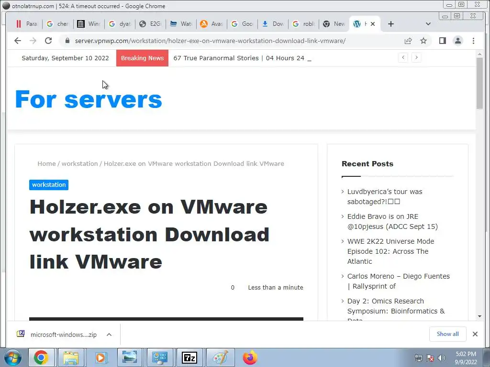490x367 pixels.
Task: Switch to the Win tab
Action: 89,24
